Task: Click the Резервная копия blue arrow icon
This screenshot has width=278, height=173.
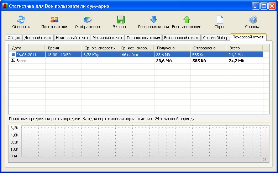Action: [153, 20]
